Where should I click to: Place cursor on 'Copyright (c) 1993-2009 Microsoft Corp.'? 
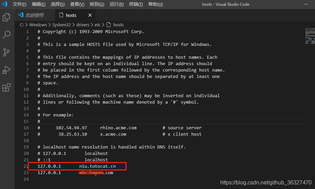point(93,32)
